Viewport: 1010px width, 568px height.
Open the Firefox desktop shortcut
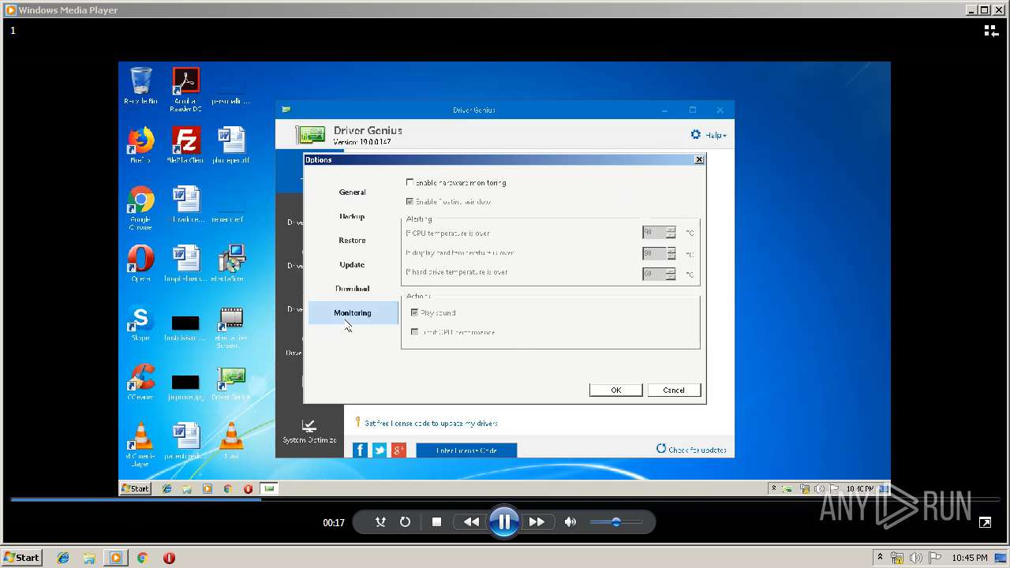coord(140,145)
